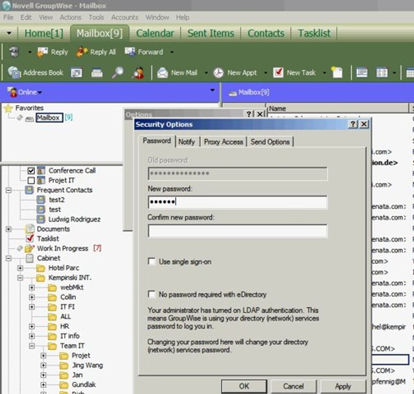
Task: Uncheck the Conference Call checkbox
Action: pyautogui.click(x=31, y=171)
